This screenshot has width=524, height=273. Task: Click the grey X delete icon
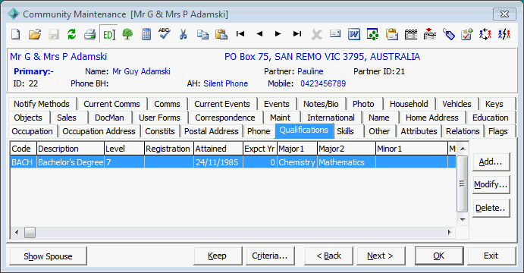316,34
